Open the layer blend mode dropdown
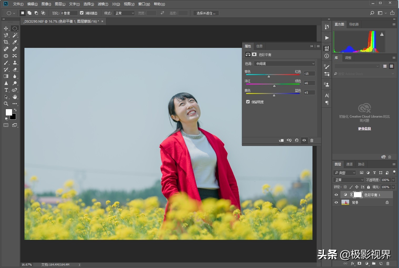The height and width of the screenshot is (268, 399). [x=349, y=180]
